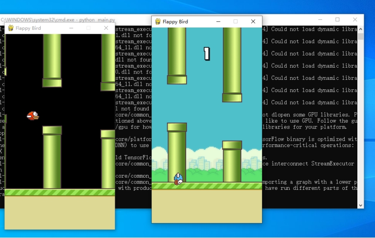Click the upper left pipe in the blue-sky game
Screen dimensions: 375x238
click(177, 56)
